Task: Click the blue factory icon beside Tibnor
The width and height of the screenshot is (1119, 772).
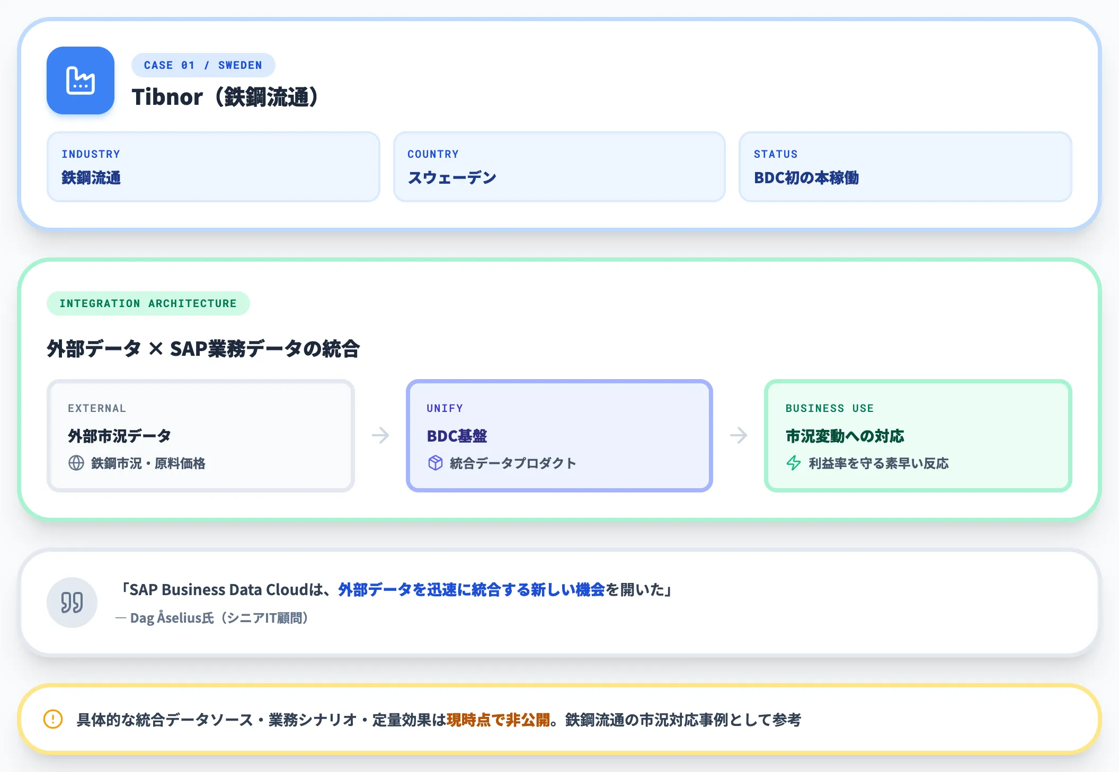Action: [81, 80]
